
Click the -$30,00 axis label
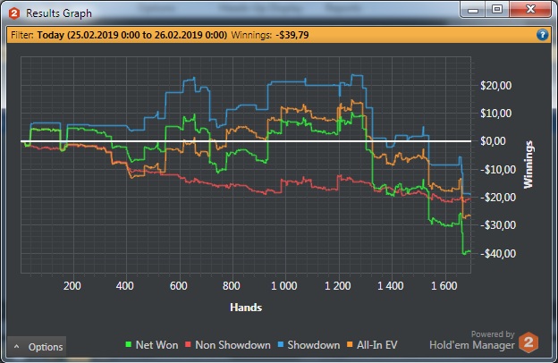tap(498, 225)
